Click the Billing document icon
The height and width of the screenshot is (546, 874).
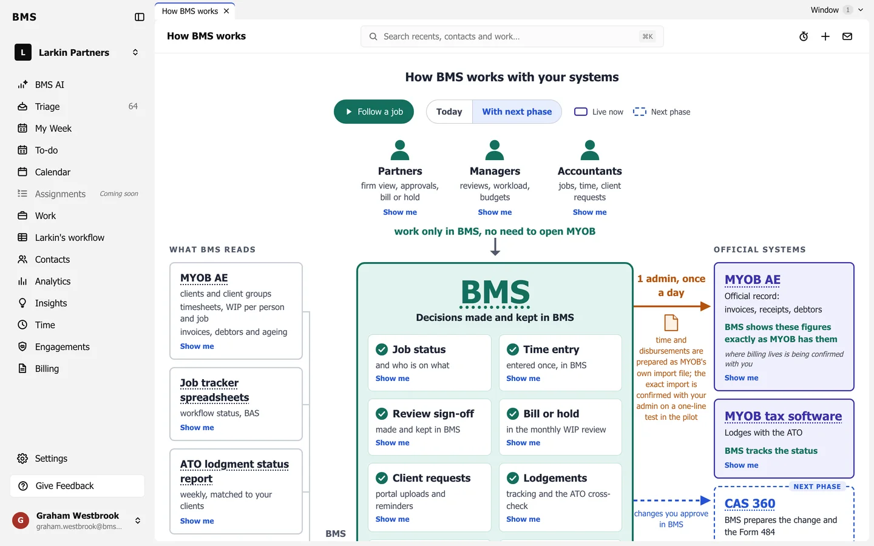pyautogui.click(x=22, y=369)
